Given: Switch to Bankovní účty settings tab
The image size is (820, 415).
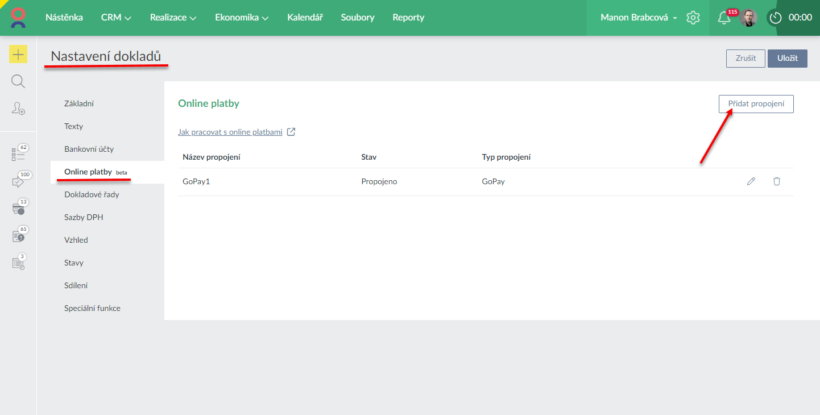Looking at the screenshot, I should pos(89,149).
